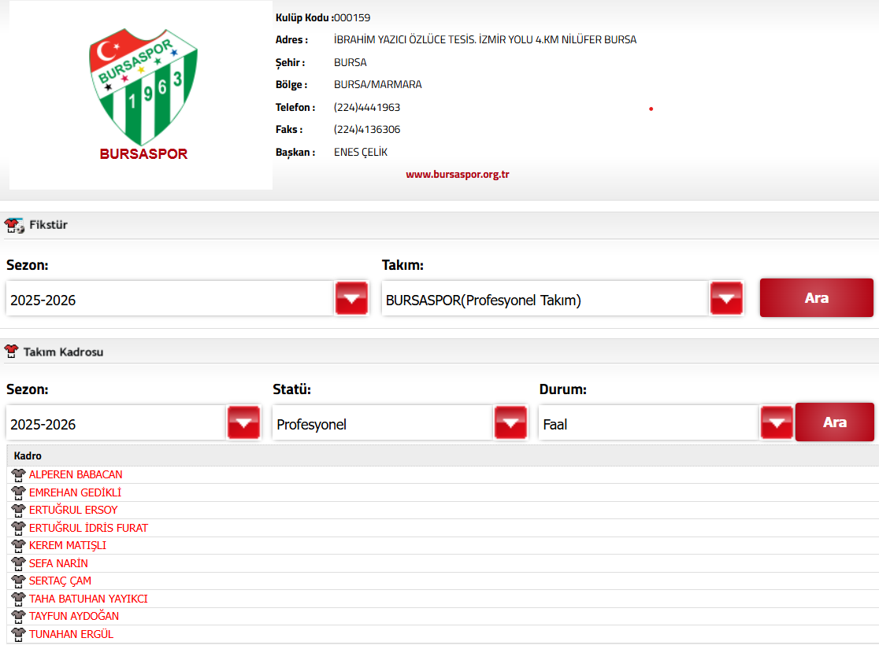Click the Takım Kadrosu section jersey icon
The height and width of the screenshot is (649, 879).
pyautogui.click(x=11, y=352)
